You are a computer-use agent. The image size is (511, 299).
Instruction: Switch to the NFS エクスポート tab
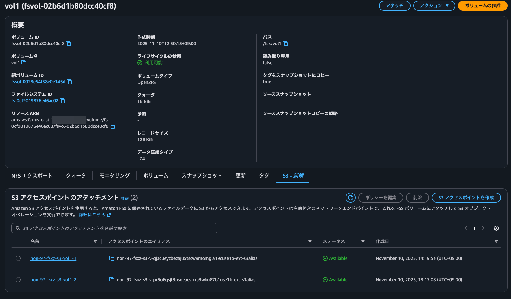pos(32,176)
